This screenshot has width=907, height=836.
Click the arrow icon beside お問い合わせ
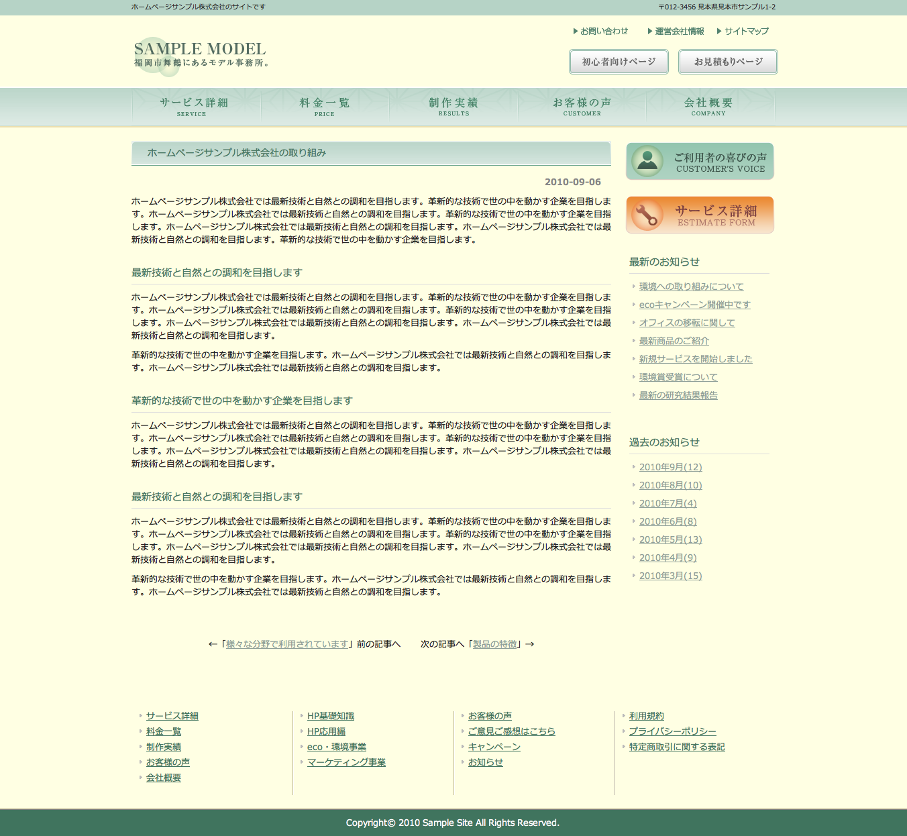576,32
